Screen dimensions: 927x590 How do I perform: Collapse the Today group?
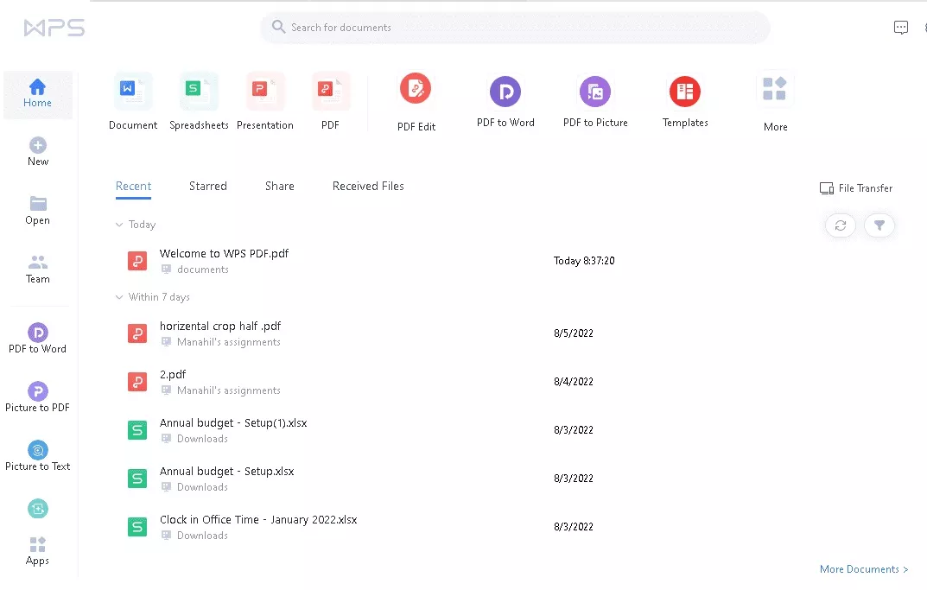click(119, 225)
